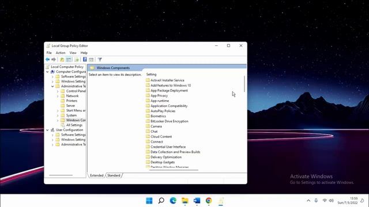Open taskbar Search magnifier
The image size is (369, 207).
tap(161, 201)
